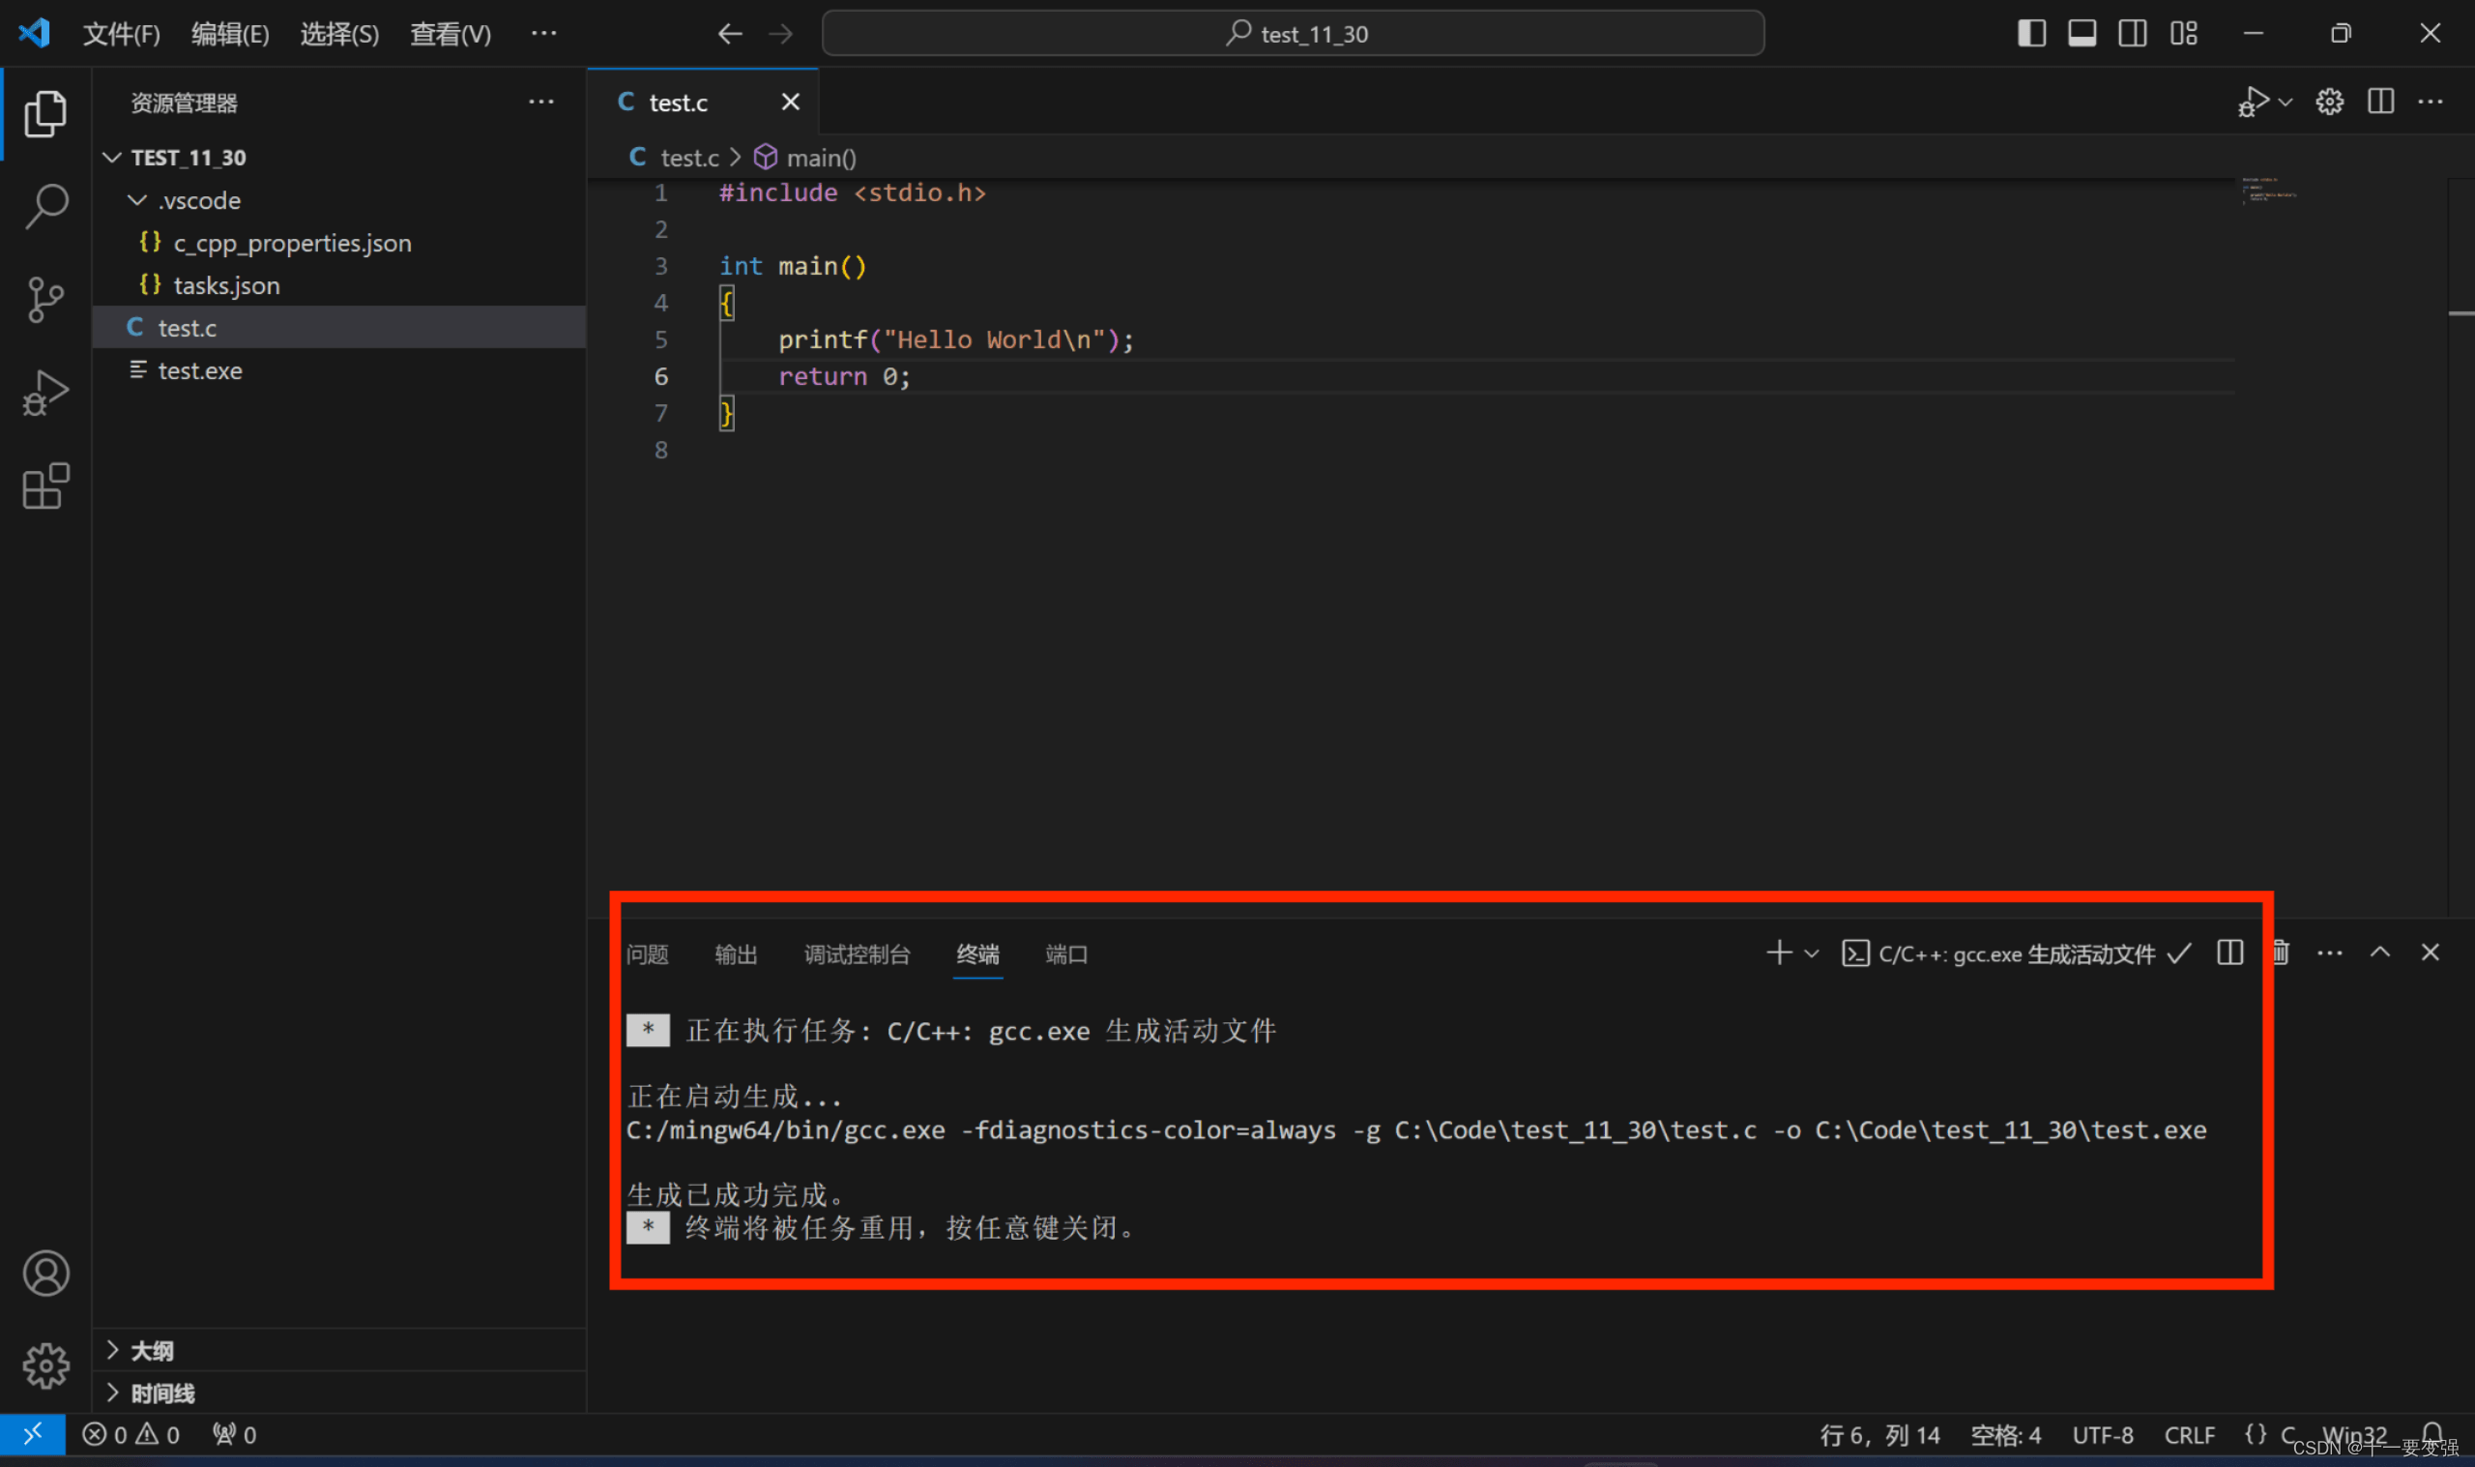The height and width of the screenshot is (1467, 2475).
Task: Open the overflow menu in the menu bar
Action: [x=543, y=33]
